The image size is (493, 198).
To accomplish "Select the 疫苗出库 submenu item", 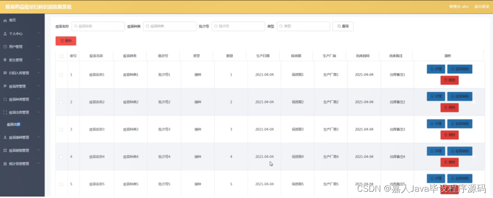I will pyautogui.click(x=13, y=125).
